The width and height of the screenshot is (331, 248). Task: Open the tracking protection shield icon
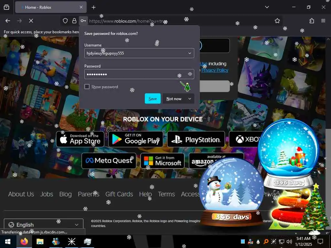pos(65,21)
